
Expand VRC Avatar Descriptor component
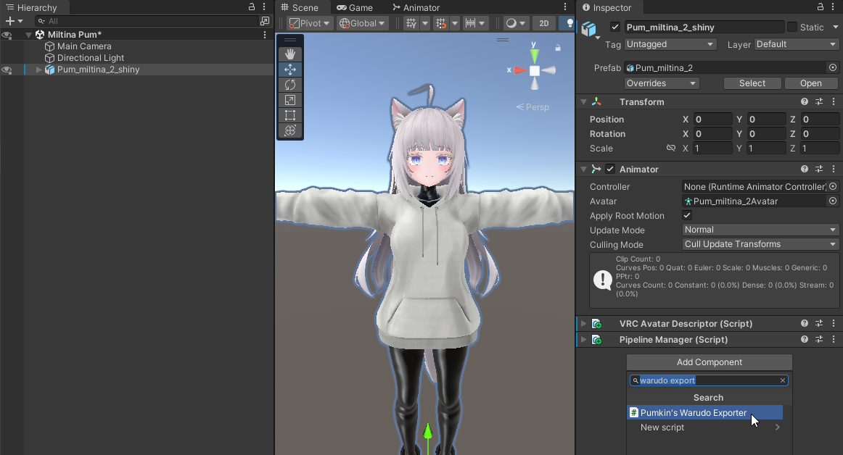tap(584, 323)
